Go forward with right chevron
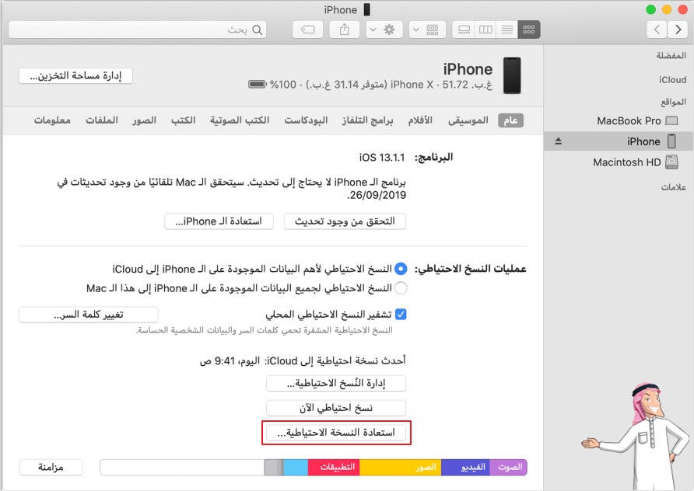The width and height of the screenshot is (694, 491). (x=678, y=30)
